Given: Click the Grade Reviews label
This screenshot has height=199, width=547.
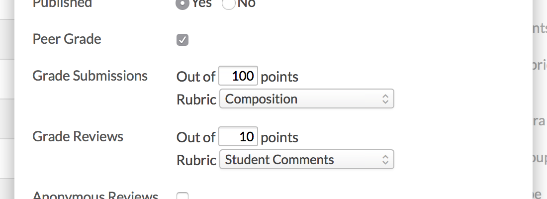Looking at the screenshot, I should (78, 136).
